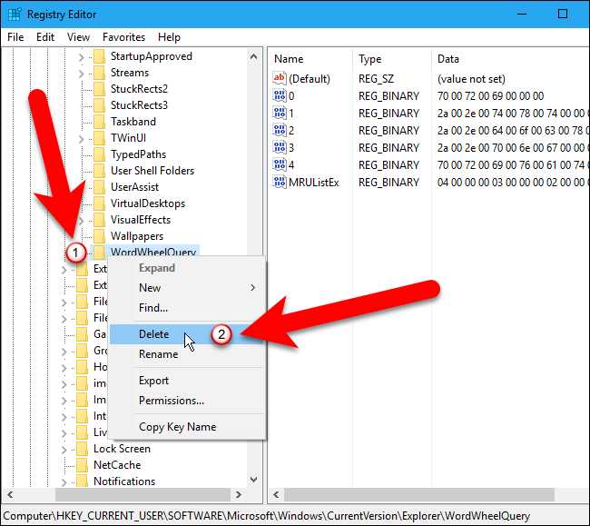The width and height of the screenshot is (590, 526).
Task: Expand the Streams key chevron
Action: (x=81, y=74)
